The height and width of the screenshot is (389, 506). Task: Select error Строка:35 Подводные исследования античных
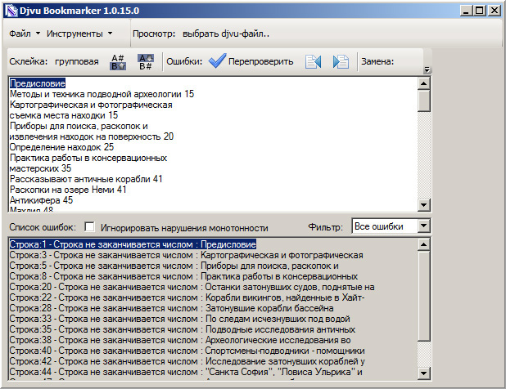click(x=183, y=329)
